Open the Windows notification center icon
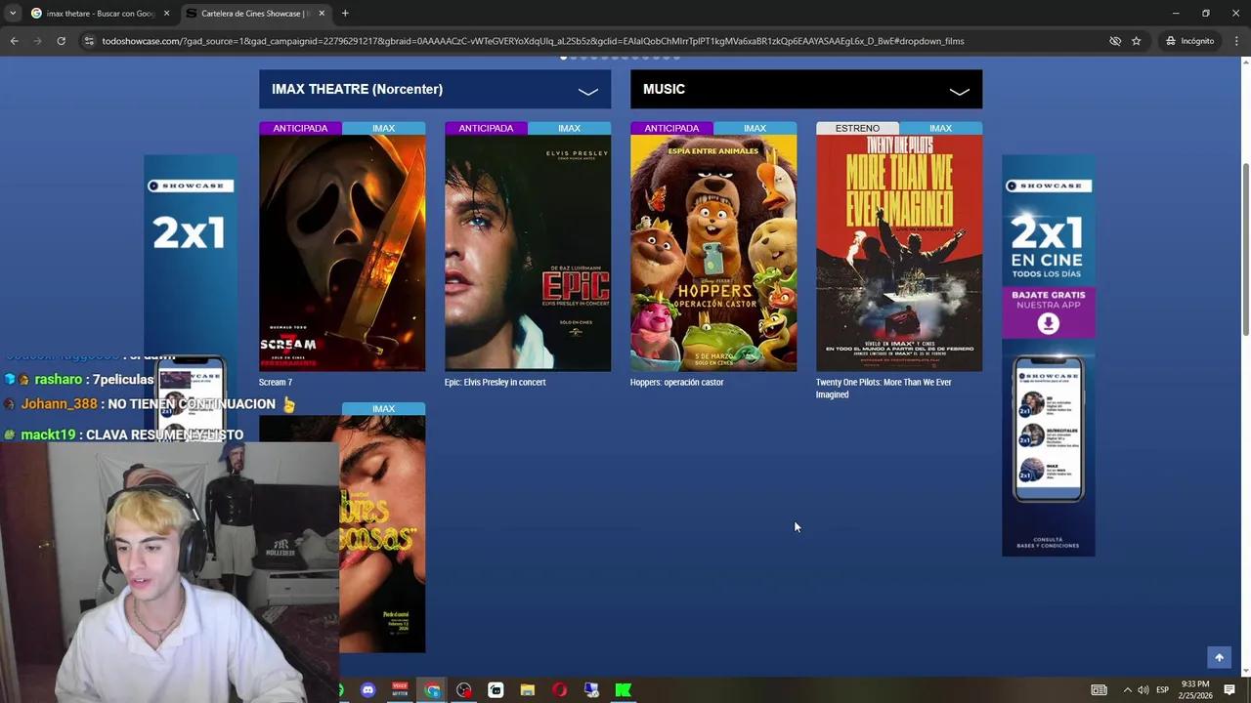Image resolution: width=1251 pixels, height=703 pixels. click(x=1229, y=690)
